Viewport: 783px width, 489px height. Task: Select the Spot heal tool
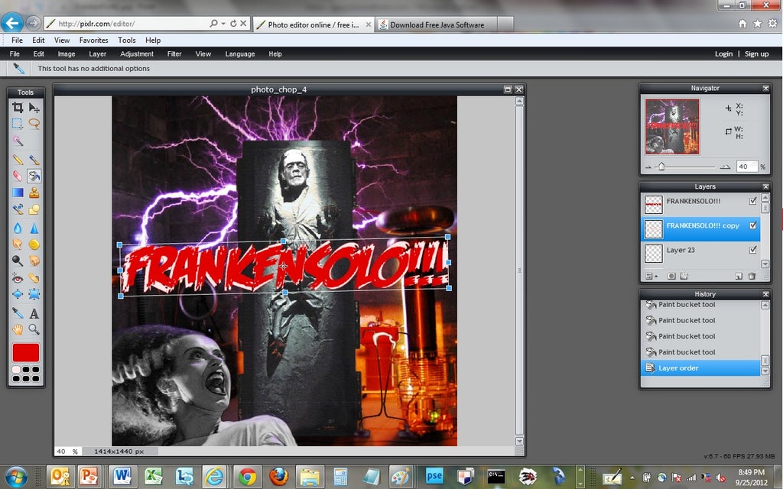(34, 278)
